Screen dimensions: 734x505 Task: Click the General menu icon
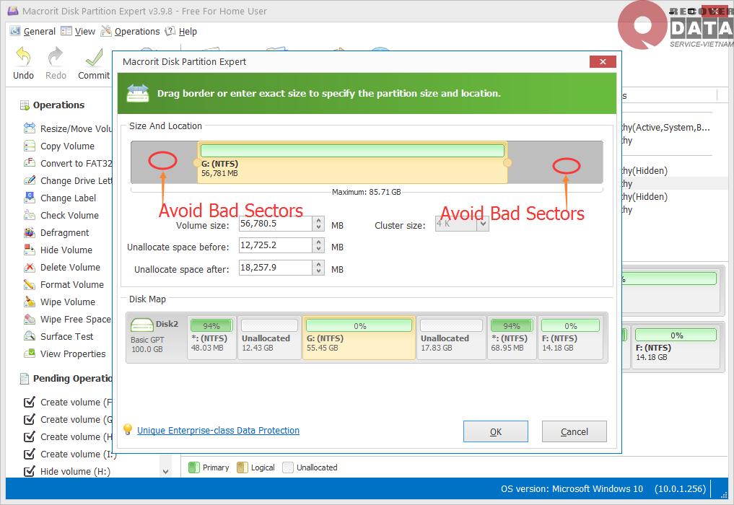coord(15,31)
